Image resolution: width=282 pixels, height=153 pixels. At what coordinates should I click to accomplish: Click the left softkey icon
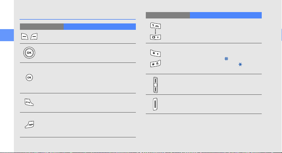pos(25,37)
